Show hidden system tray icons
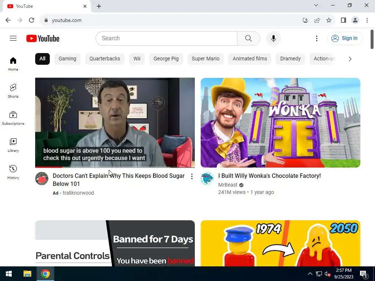 pos(310,274)
